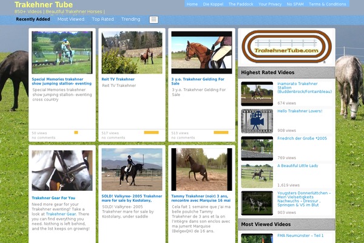This screenshot has width=364, height=243.
Task: Click the '903 views' count in sidebar
Action: point(287,213)
